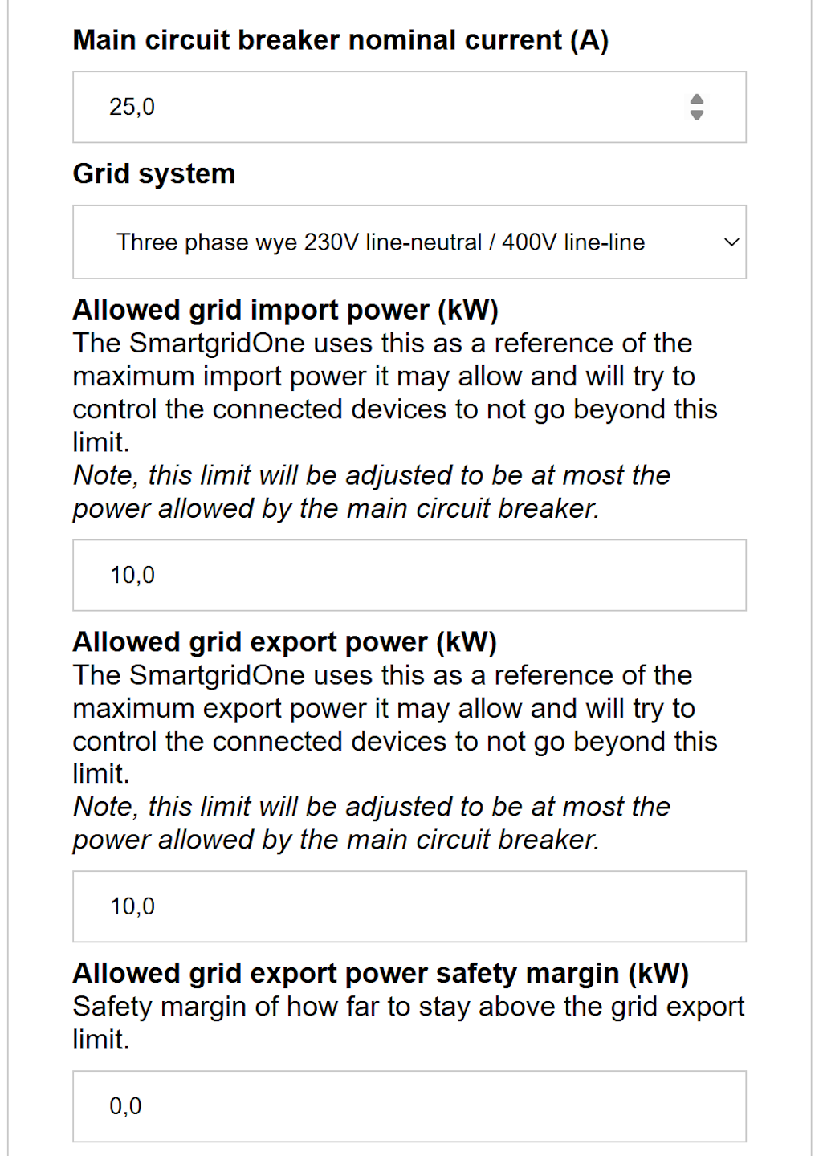The image size is (819, 1156).
Task: Click the 'Three phase wye 230V' option text
Action: tap(381, 242)
